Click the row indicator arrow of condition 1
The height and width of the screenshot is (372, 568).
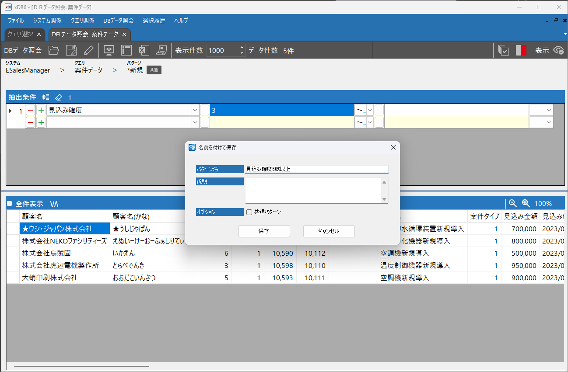11,111
